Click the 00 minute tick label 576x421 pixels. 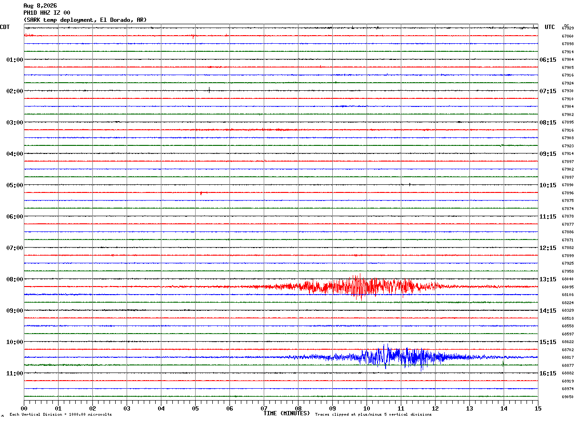24,408
